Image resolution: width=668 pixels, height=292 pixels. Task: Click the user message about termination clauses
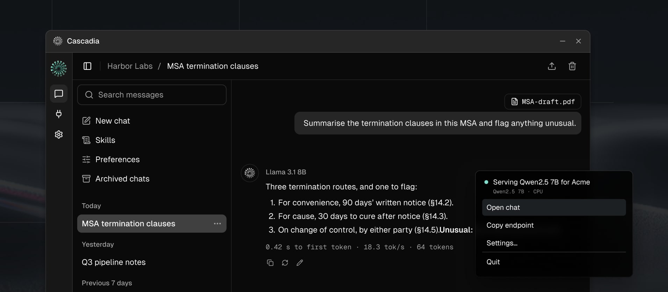tap(438, 123)
